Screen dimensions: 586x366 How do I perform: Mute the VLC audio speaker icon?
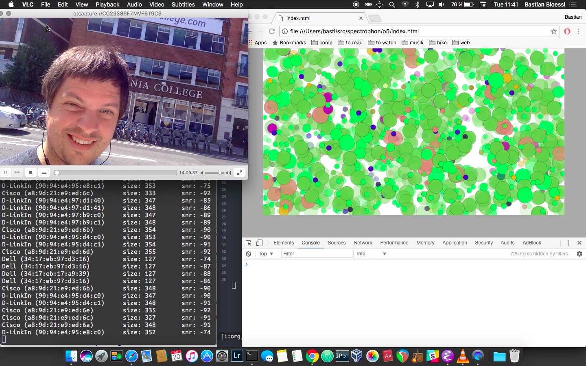202,173
